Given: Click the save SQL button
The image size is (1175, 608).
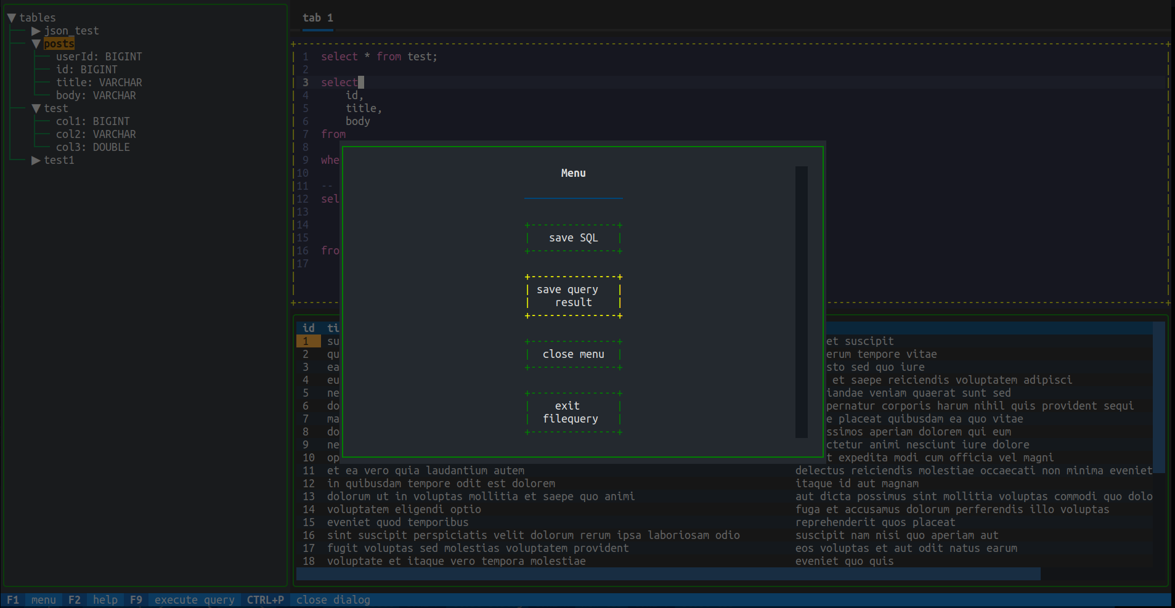Looking at the screenshot, I should coord(572,237).
